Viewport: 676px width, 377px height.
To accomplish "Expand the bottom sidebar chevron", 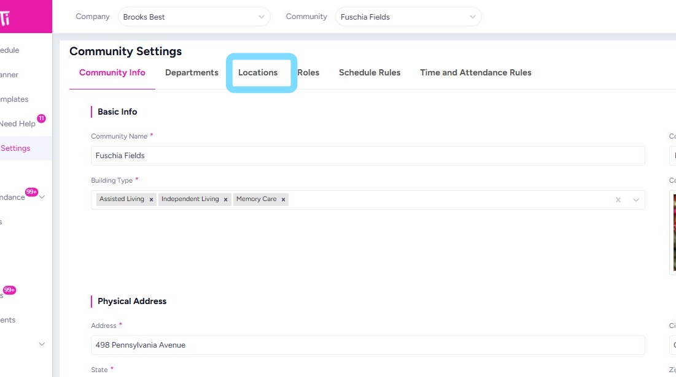I will click(42, 345).
